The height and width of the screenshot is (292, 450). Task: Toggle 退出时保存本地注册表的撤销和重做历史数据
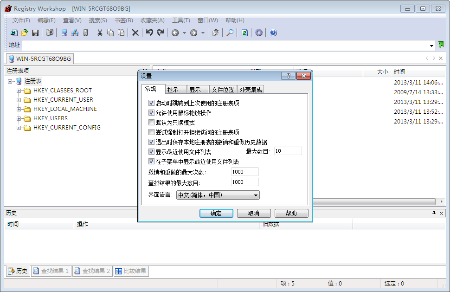(x=151, y=142)
